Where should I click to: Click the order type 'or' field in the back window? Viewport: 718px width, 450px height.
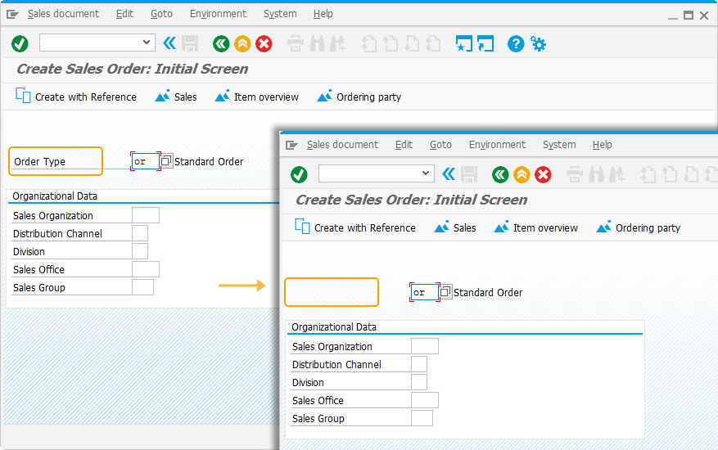click(145, 161)
